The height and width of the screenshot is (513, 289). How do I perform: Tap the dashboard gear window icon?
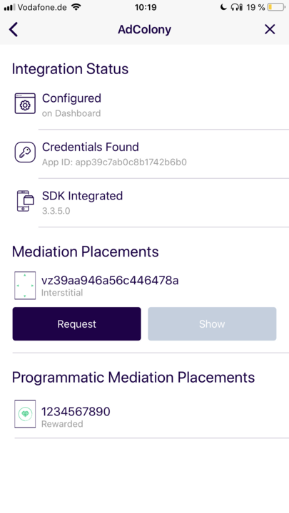coord(25,104)
